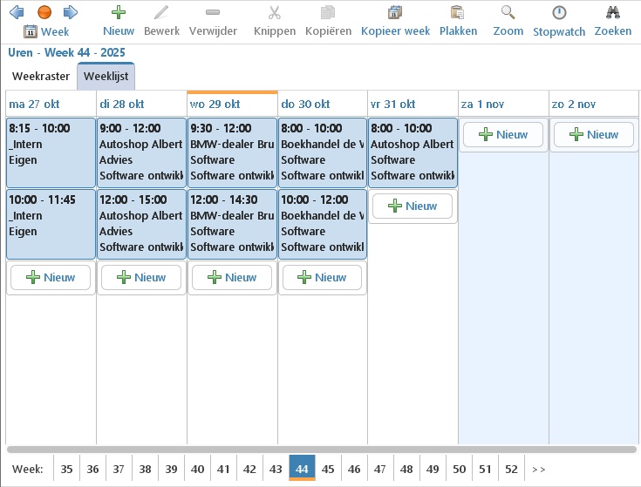This screenshot has width=641, height=487.
Task: Add new entry on za 1 nov
Action: coord(503,134)
